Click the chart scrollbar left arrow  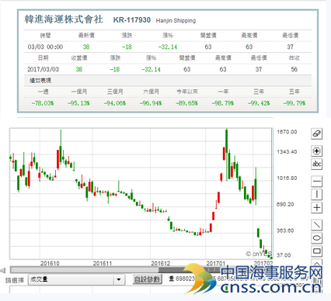pos(3,271)
